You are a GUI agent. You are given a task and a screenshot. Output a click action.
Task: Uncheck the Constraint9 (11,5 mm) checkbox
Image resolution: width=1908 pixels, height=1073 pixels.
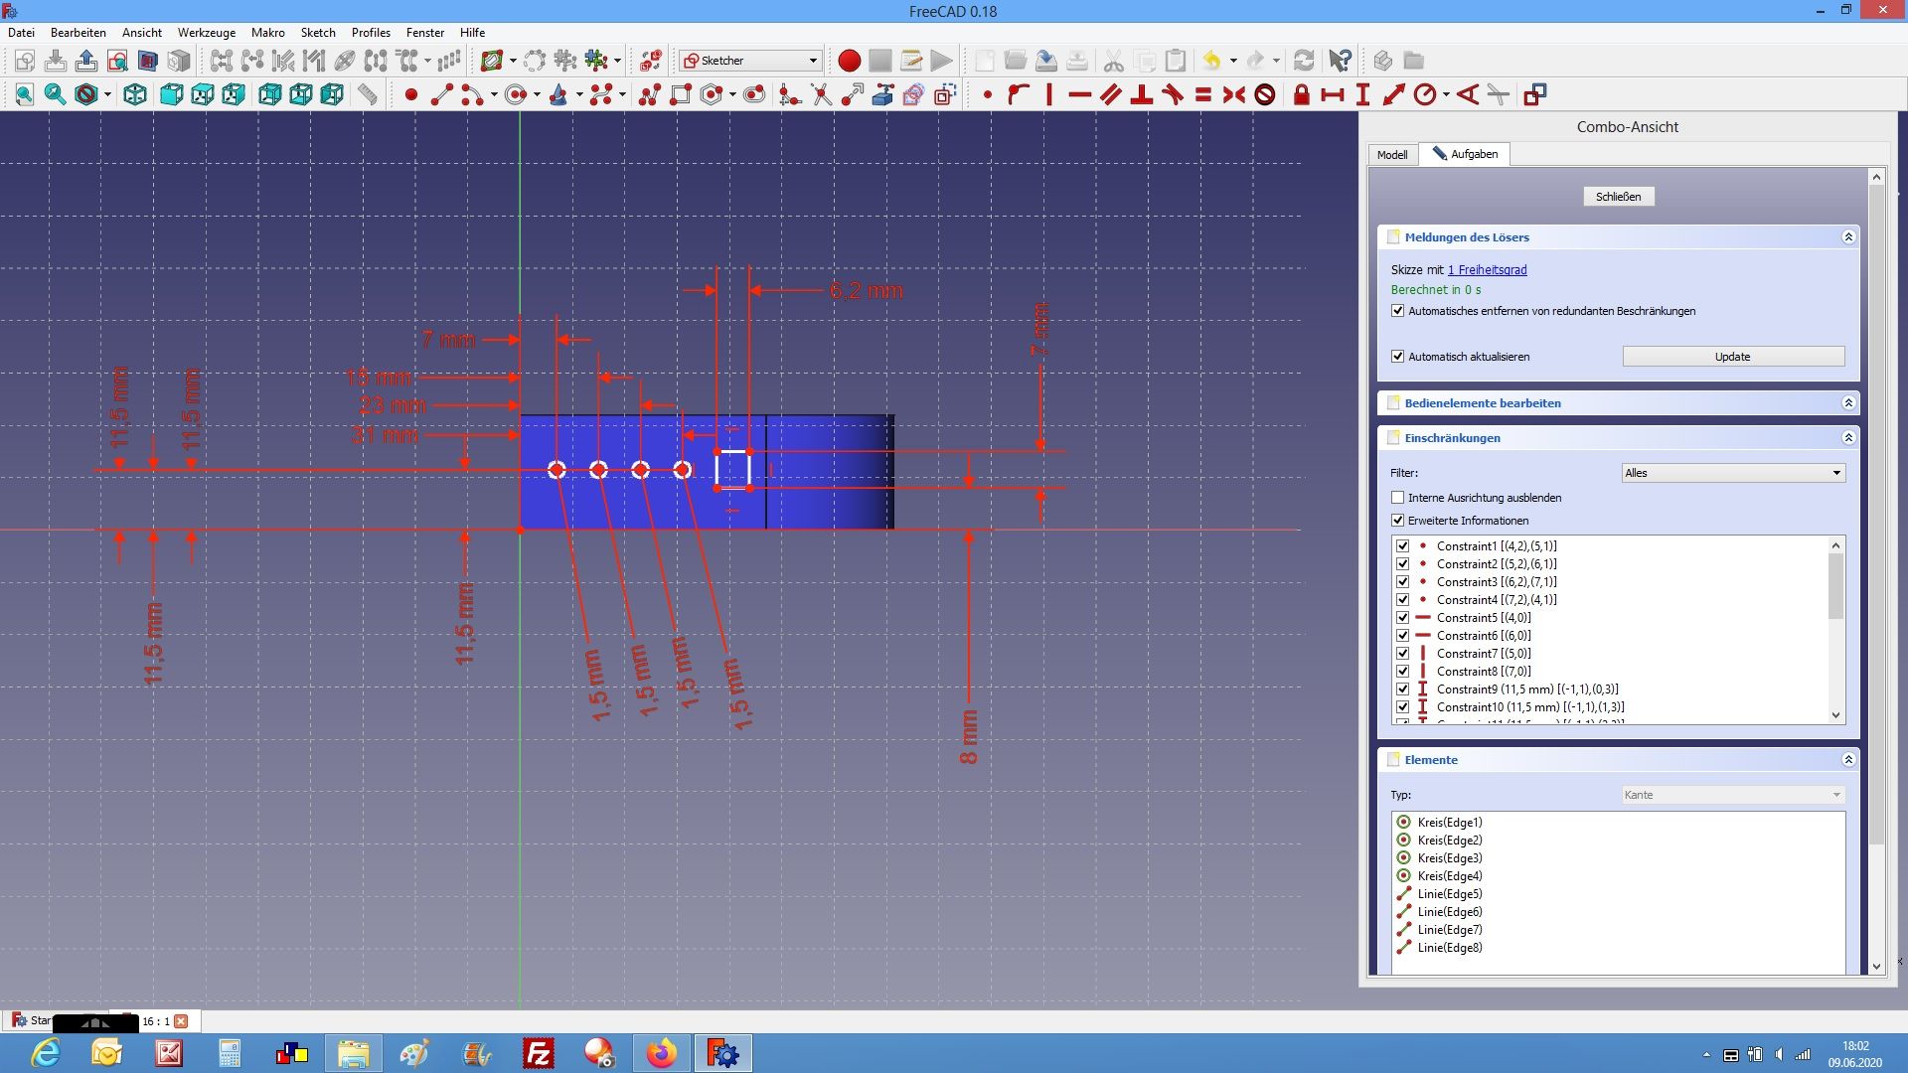tap(1402, 690)
